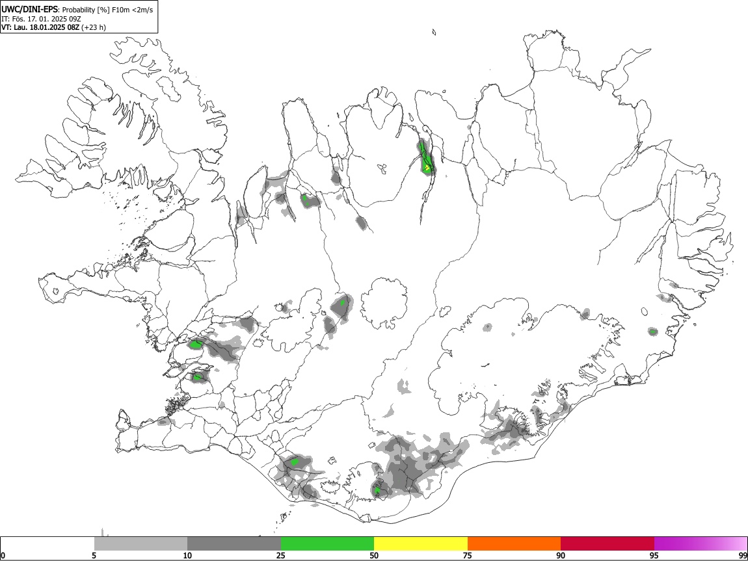Click the 'IT: Fös. 17. 01. 2025 09Z' line
Viewport: 748px width, 561px height.
(x=41, y=19)
